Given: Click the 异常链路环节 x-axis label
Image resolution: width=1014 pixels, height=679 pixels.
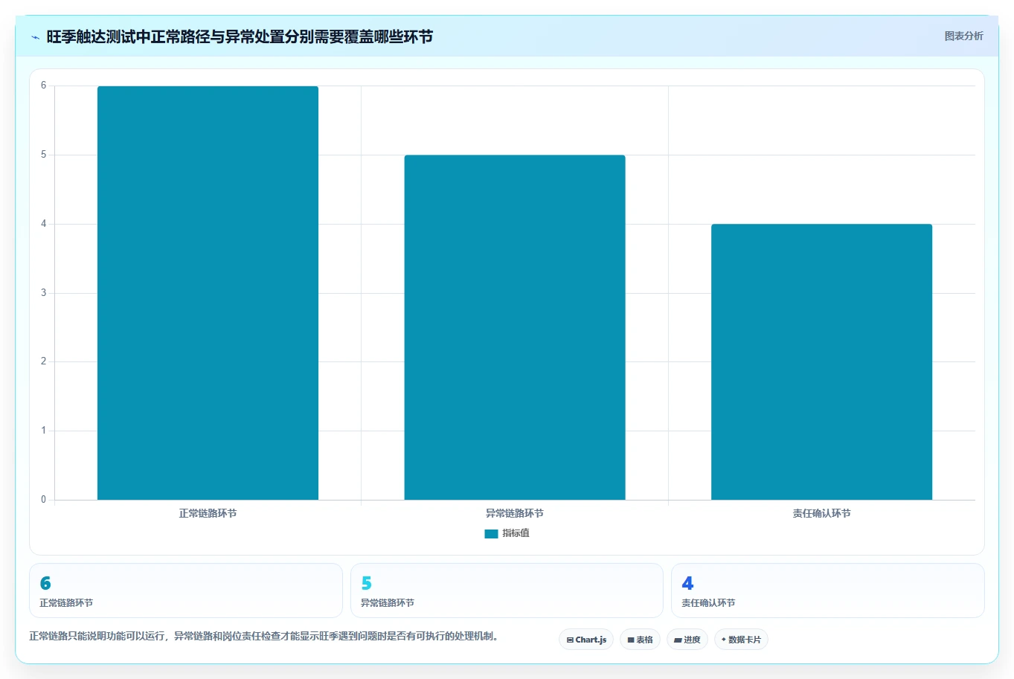Looking at the screenshot, I should coord(515,513).
